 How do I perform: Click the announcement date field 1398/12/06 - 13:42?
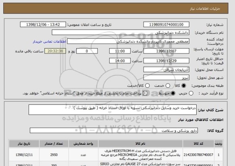click(43, 24)
